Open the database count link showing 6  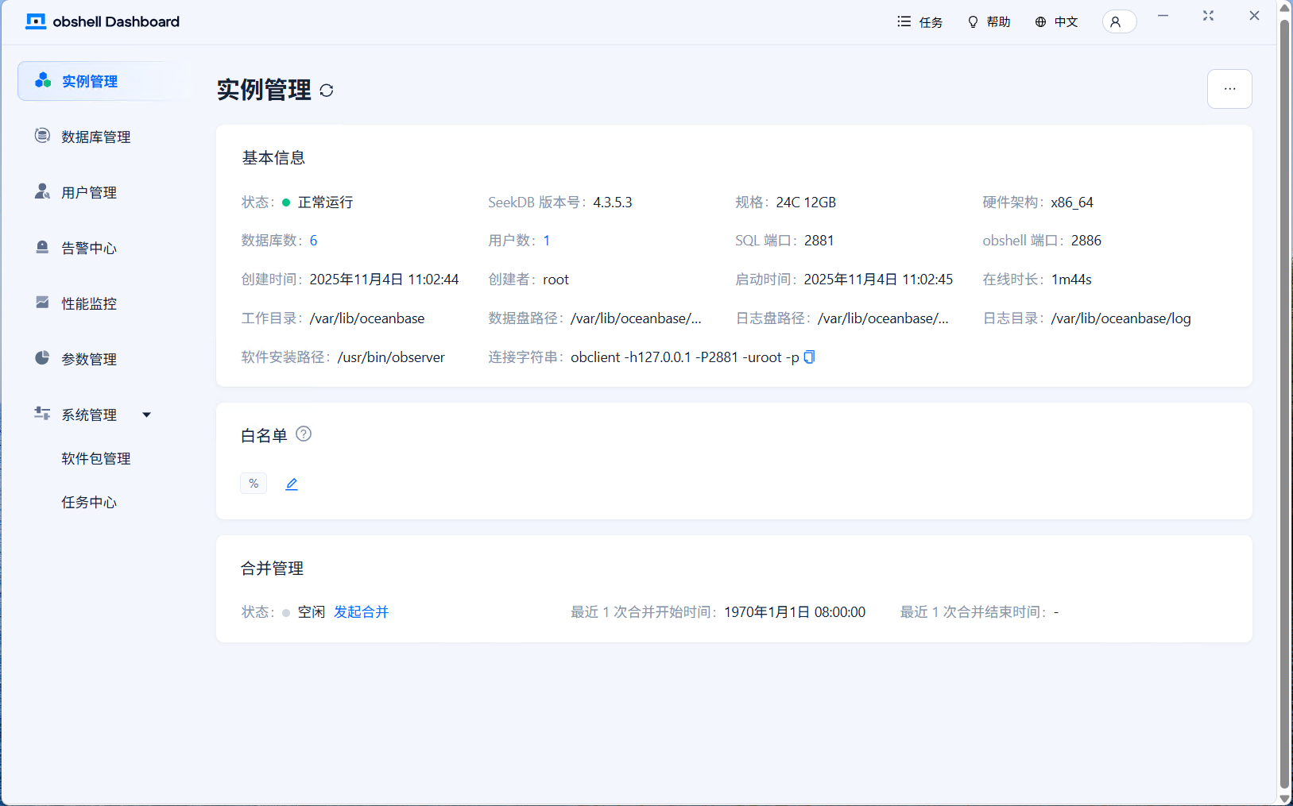click(312, 240)
